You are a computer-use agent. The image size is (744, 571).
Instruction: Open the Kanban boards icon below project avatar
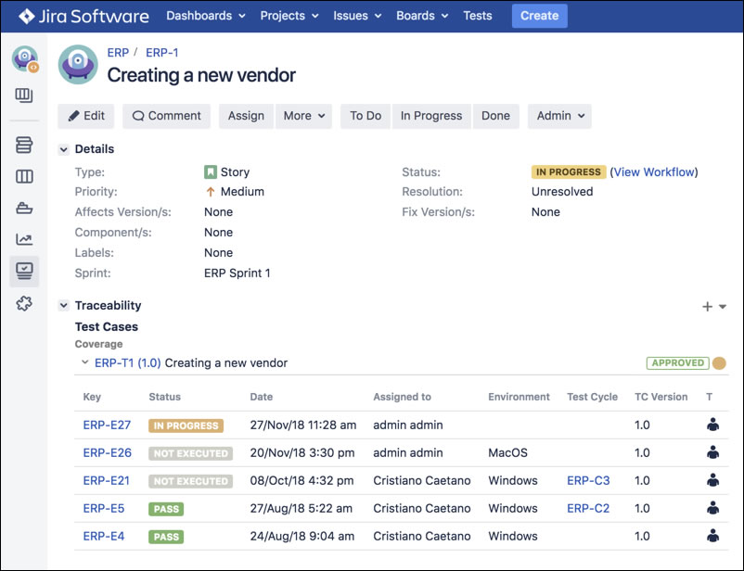pos(24,95)
